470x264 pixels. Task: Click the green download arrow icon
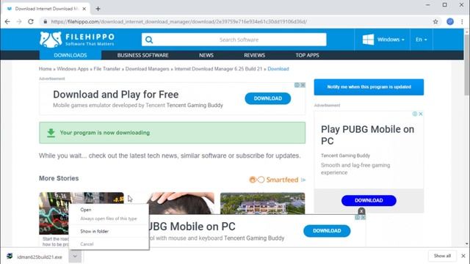coord(51,133)
